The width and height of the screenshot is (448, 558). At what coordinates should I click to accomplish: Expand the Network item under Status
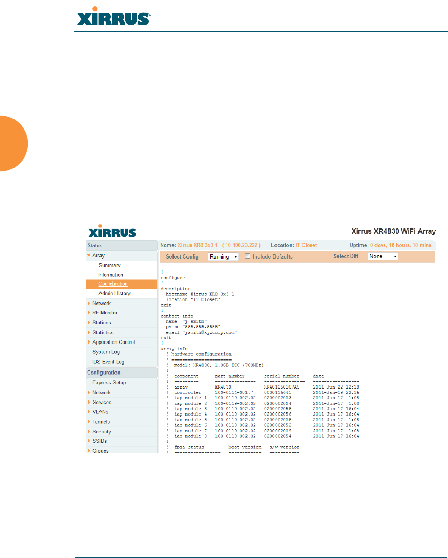point(89,303)
